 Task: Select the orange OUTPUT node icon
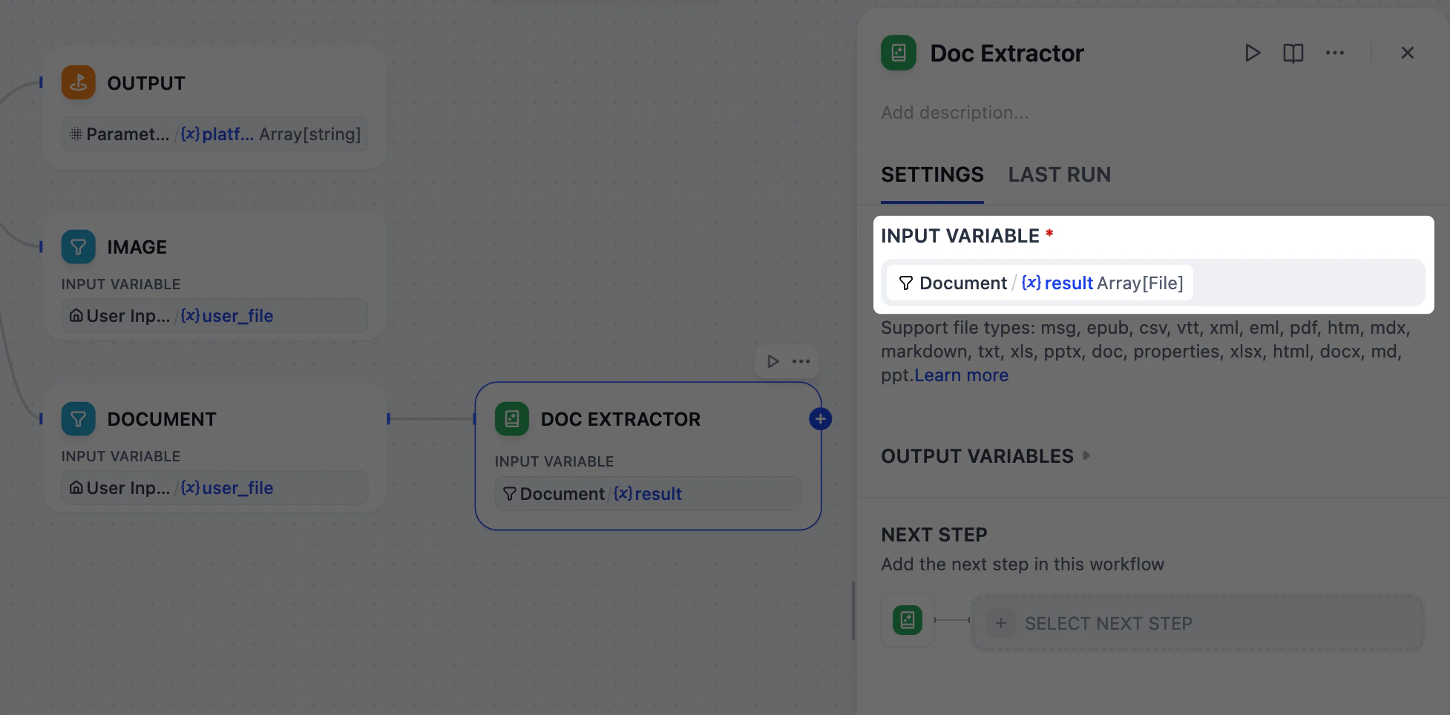(x=78, y=82)
